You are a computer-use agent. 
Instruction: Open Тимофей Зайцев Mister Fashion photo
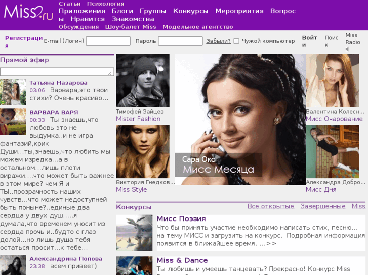pyautogui.click(x=143, y=81)
